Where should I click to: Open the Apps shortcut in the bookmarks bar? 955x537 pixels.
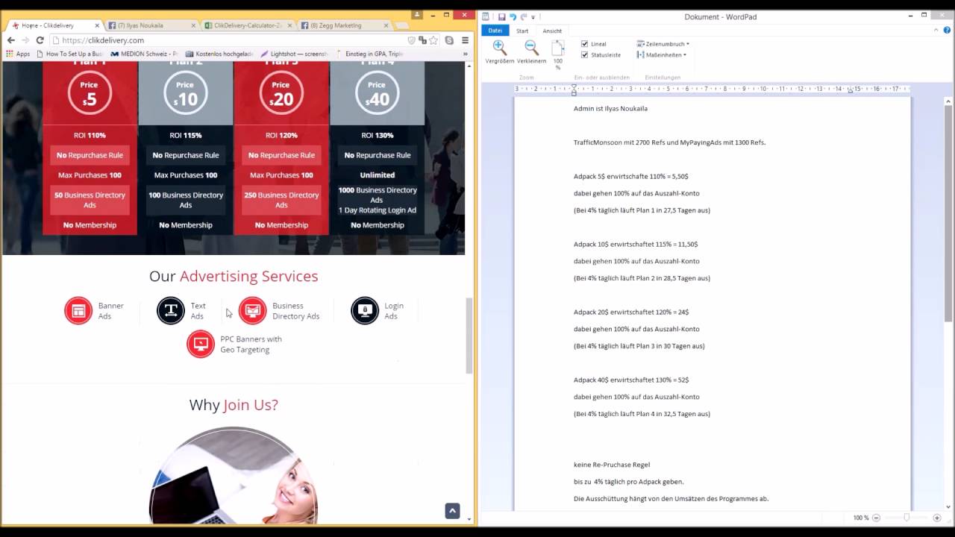[x=18, y=54]
